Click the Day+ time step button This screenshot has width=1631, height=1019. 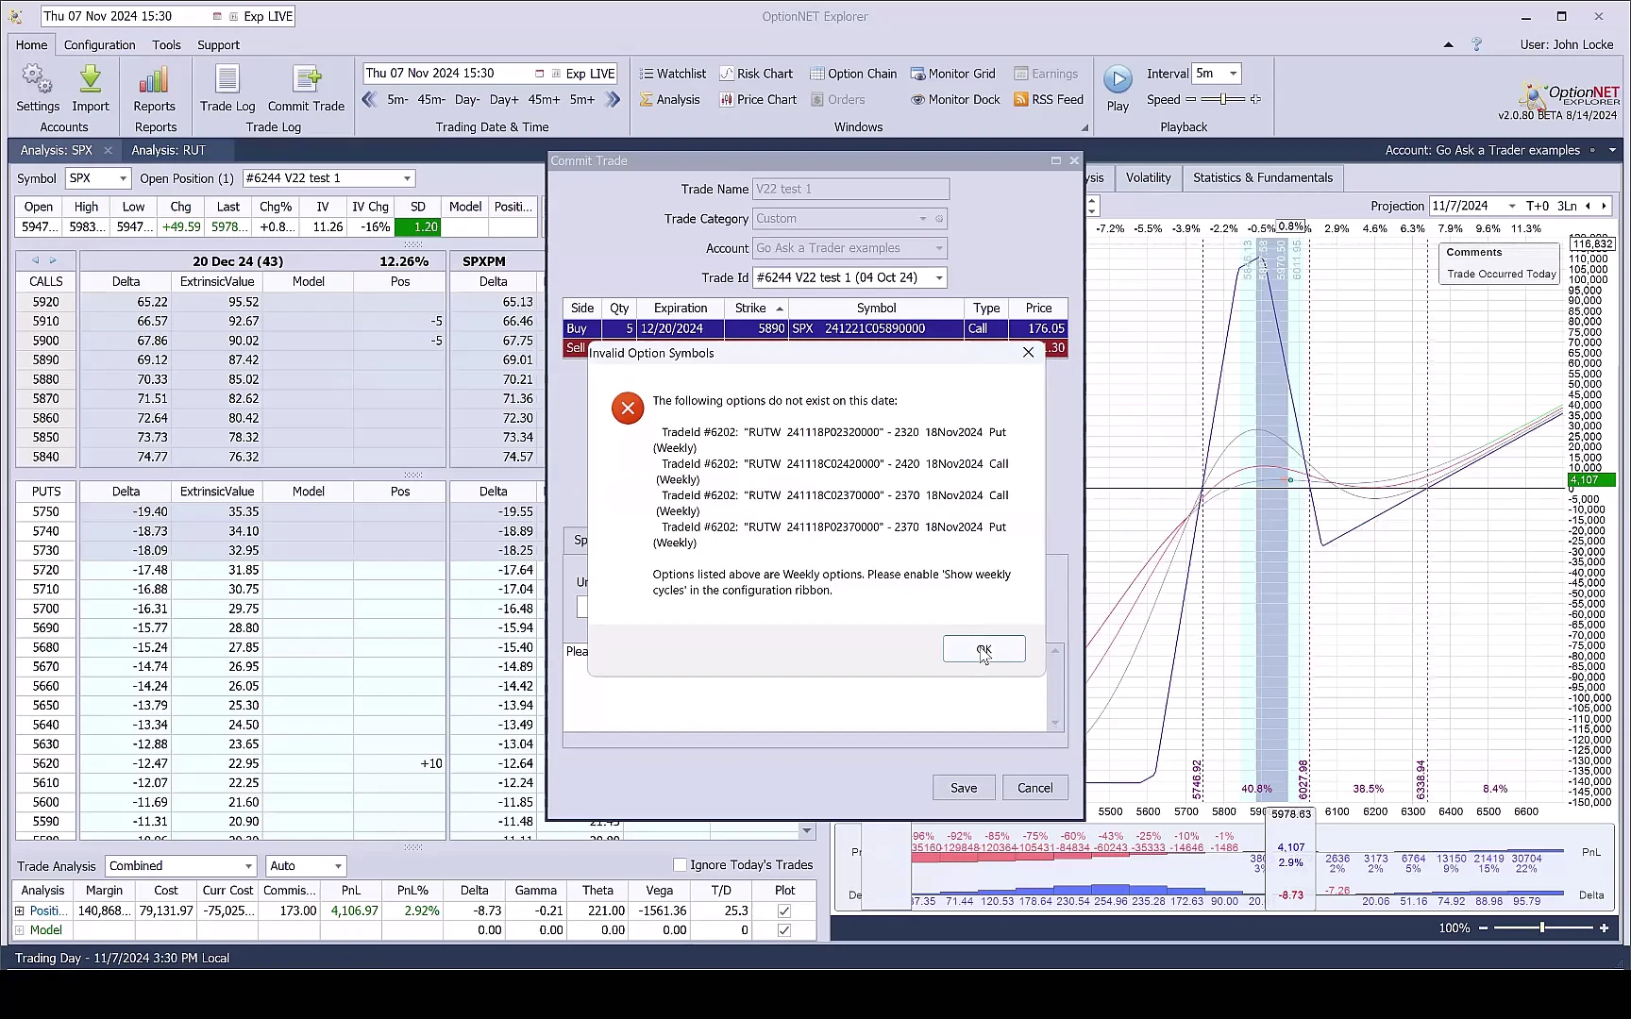point(503,99)
